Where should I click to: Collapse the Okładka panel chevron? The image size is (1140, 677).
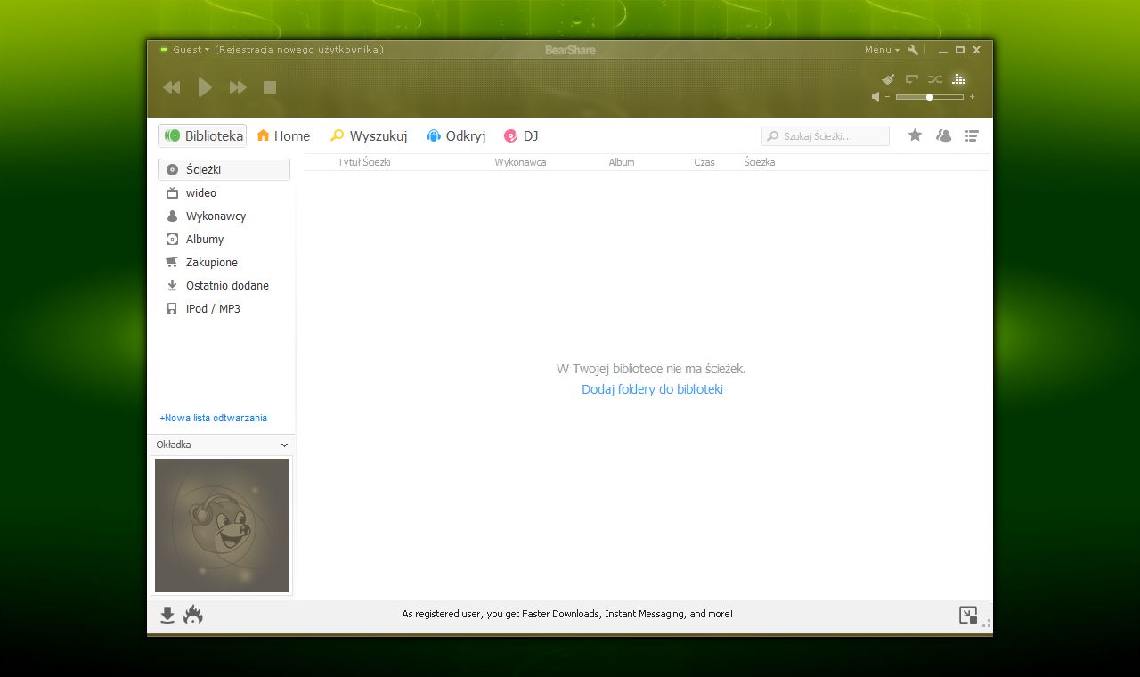pyautogui.click(x=284, y=445)
